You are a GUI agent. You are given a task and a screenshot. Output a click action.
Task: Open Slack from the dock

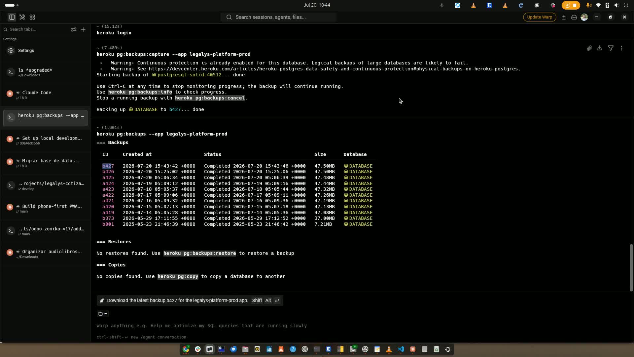point(198,349)
